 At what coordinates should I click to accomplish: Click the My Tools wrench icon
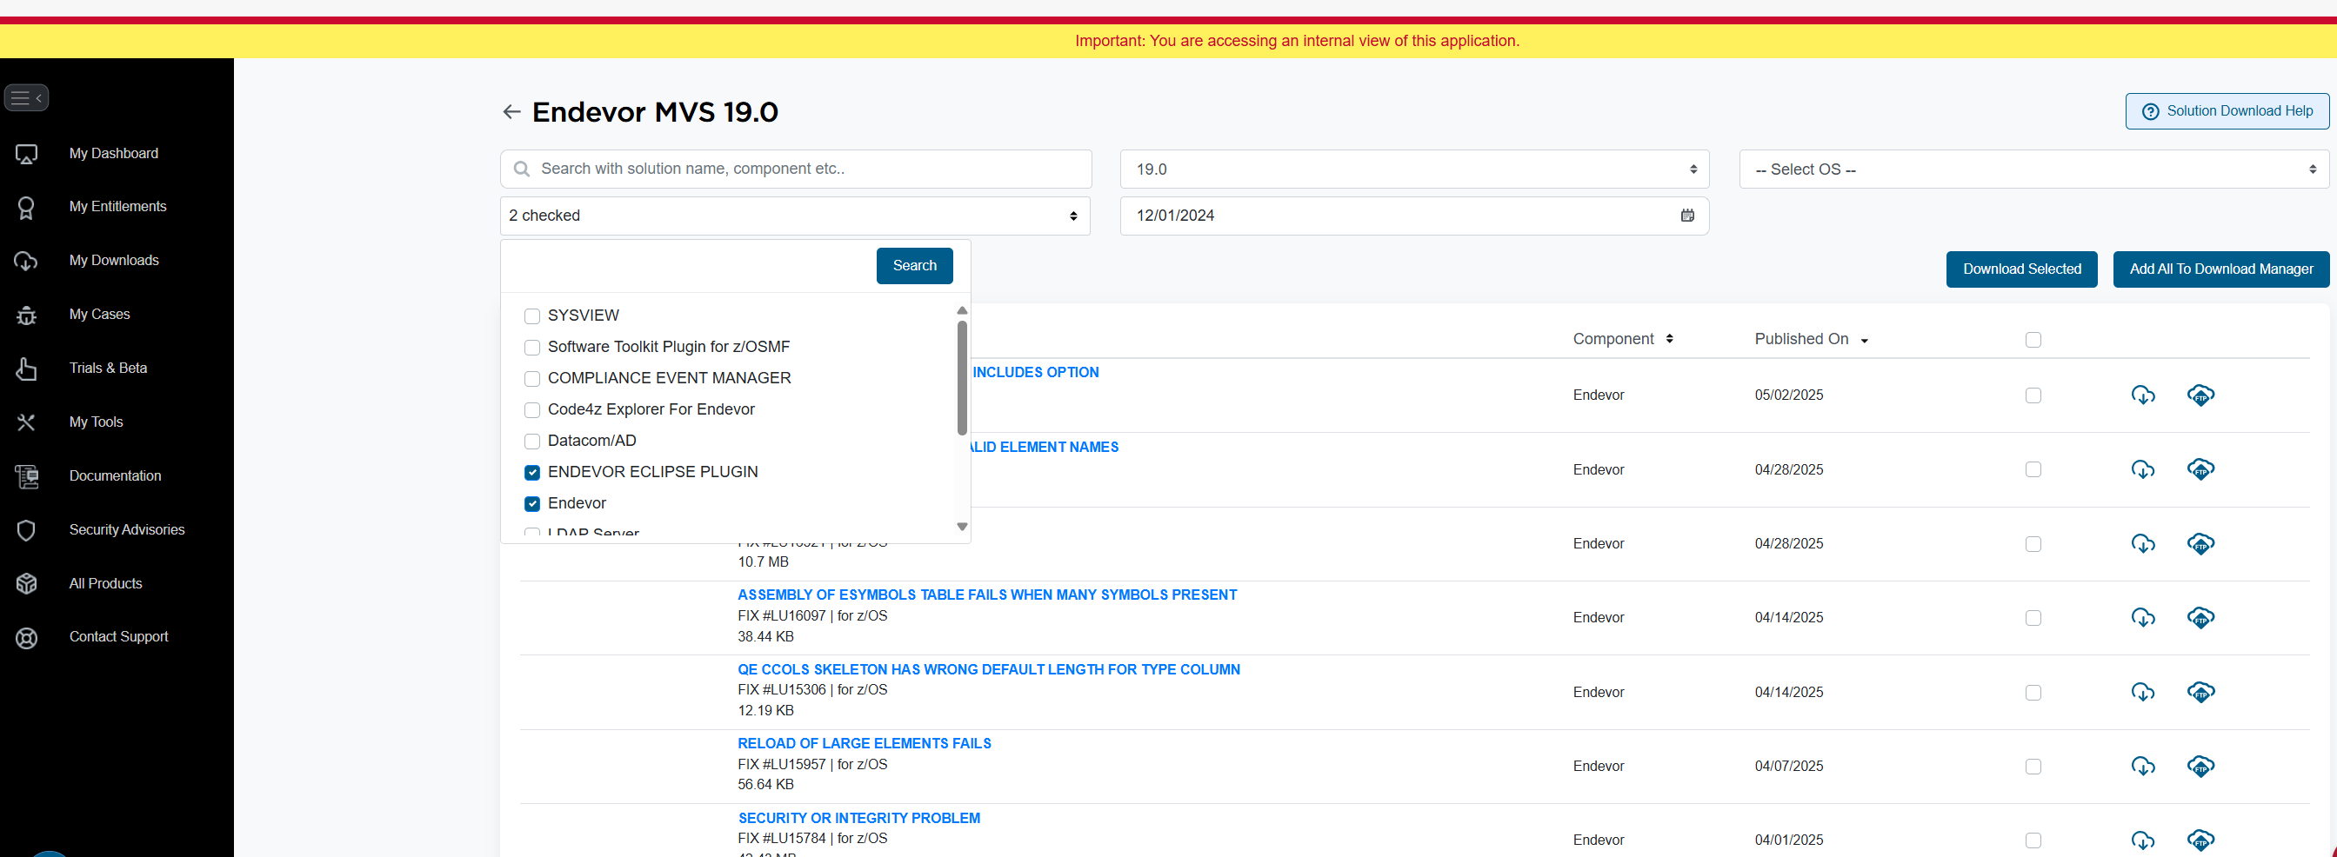point(26,422)
